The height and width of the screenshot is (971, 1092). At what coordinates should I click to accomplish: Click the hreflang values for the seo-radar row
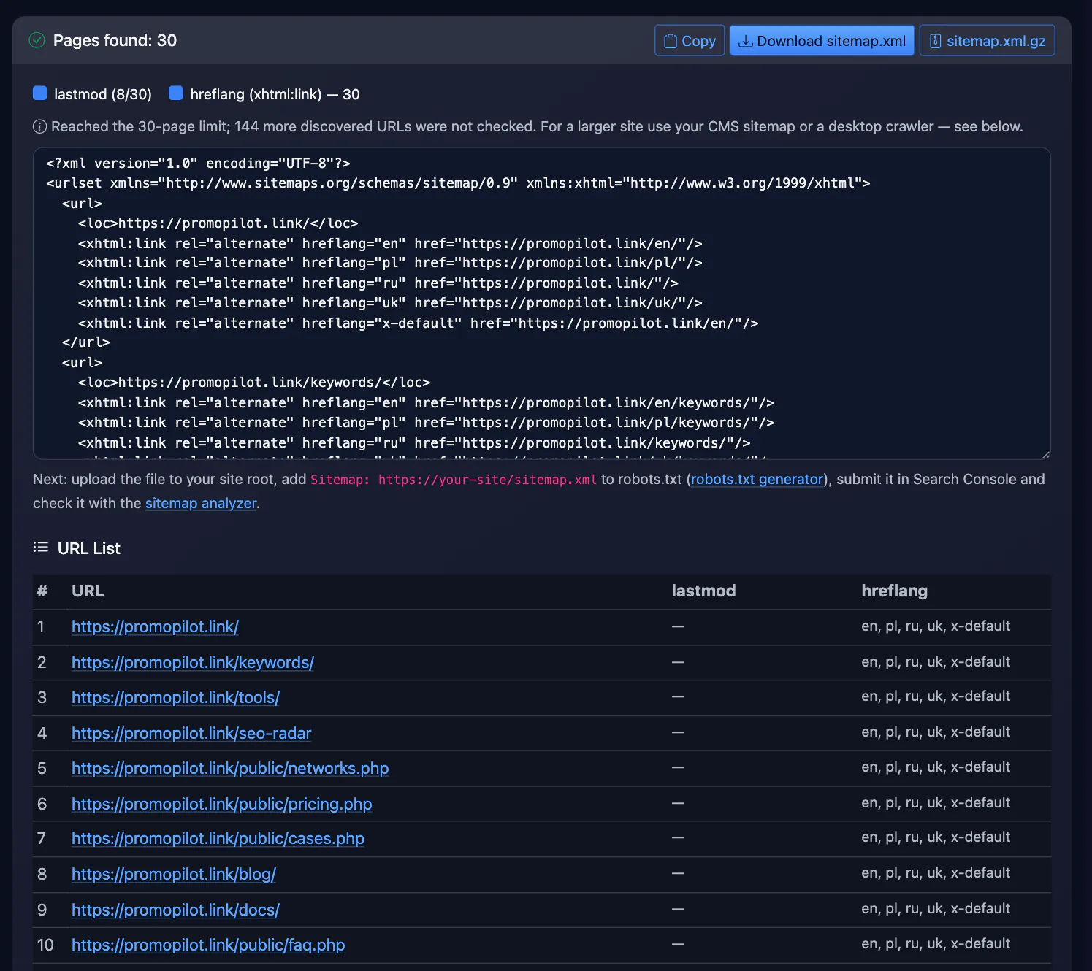pyautogui.click(x=936, y=732)
